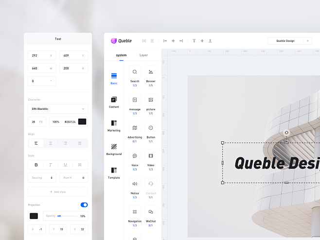This screenshot has height=240, width=320.
Task: Switch to the system tab
Action: [x=121, y=55]
